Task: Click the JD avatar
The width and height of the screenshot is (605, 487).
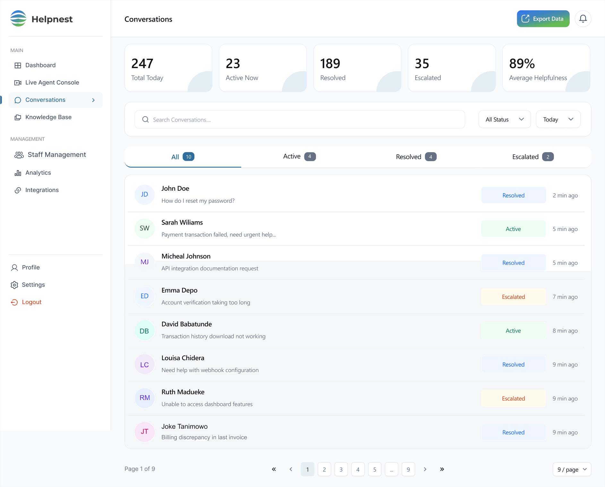Action: [x=145, y=195]
